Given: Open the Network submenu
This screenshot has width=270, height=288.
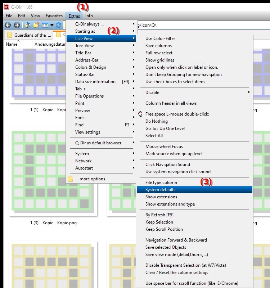Looking at the screenshot, I should 101,161.
